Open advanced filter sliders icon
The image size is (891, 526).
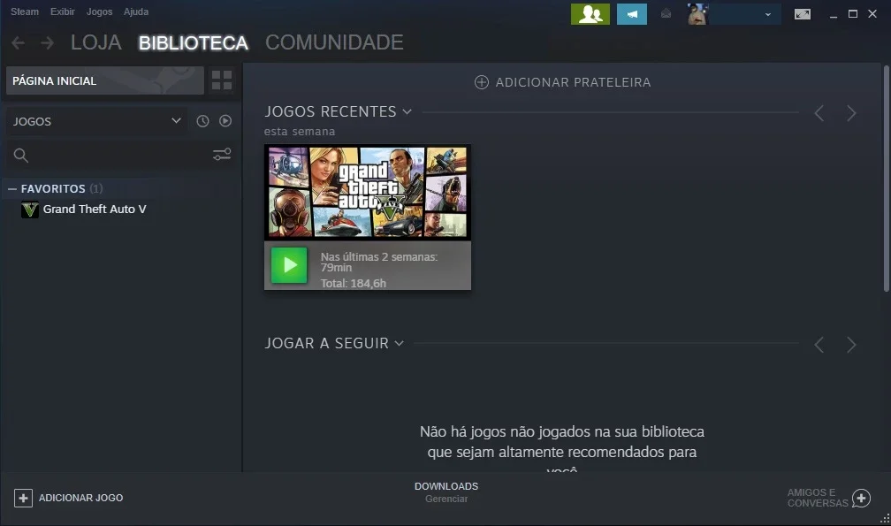click(222, 155)
